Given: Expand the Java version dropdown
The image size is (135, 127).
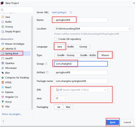Looking at the screenshot, I should point(61,99).
